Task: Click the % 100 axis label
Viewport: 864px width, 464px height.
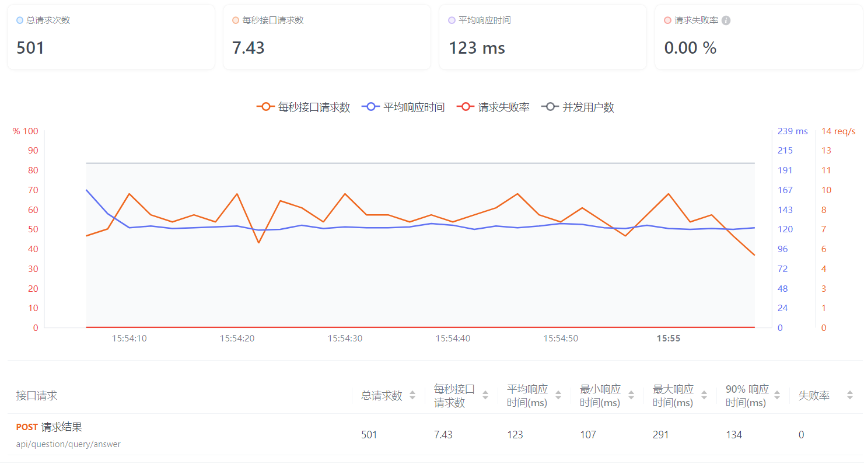Action: (x=26, y=131)
